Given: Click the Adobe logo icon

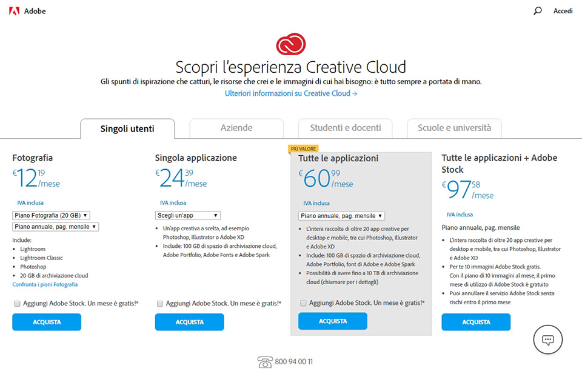Looking at the screenshot, I should coord(13,11).
